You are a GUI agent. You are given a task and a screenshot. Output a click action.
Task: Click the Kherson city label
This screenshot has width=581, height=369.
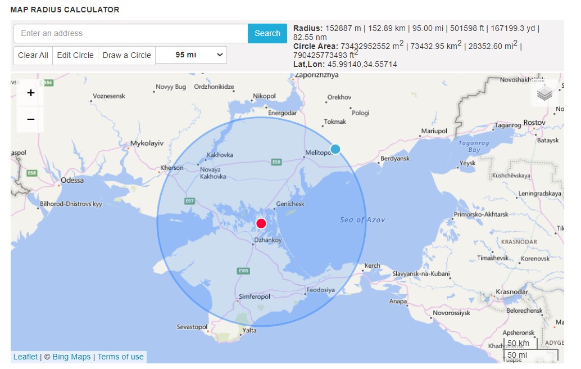click(x=171, y=168)
